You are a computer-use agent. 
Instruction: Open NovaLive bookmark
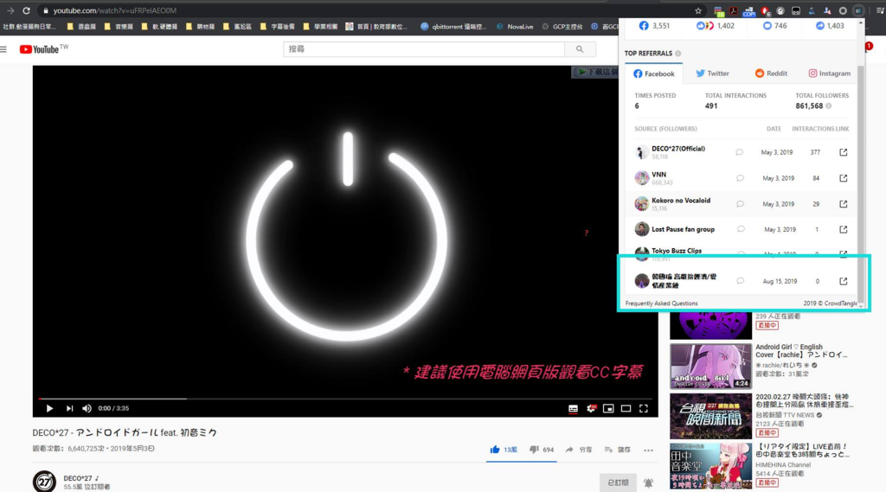[515, 27]
